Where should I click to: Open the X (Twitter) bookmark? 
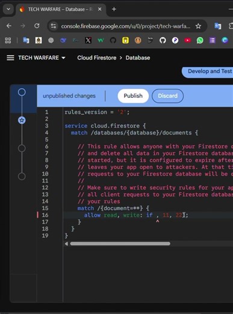(88, 40)
